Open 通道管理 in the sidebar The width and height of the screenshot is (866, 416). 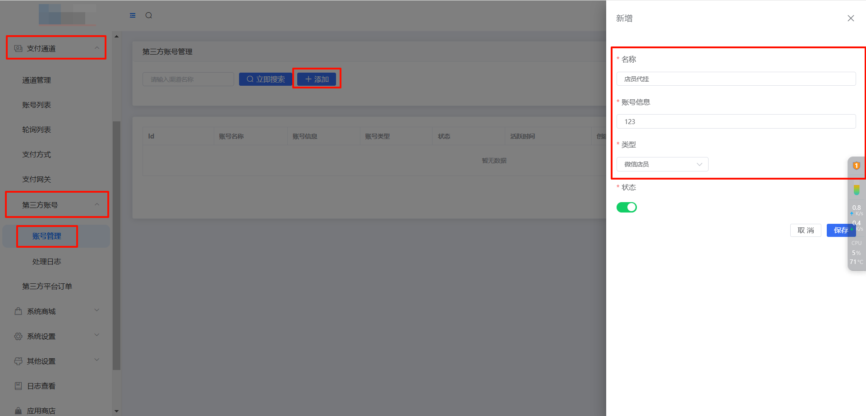pos(37,80)
